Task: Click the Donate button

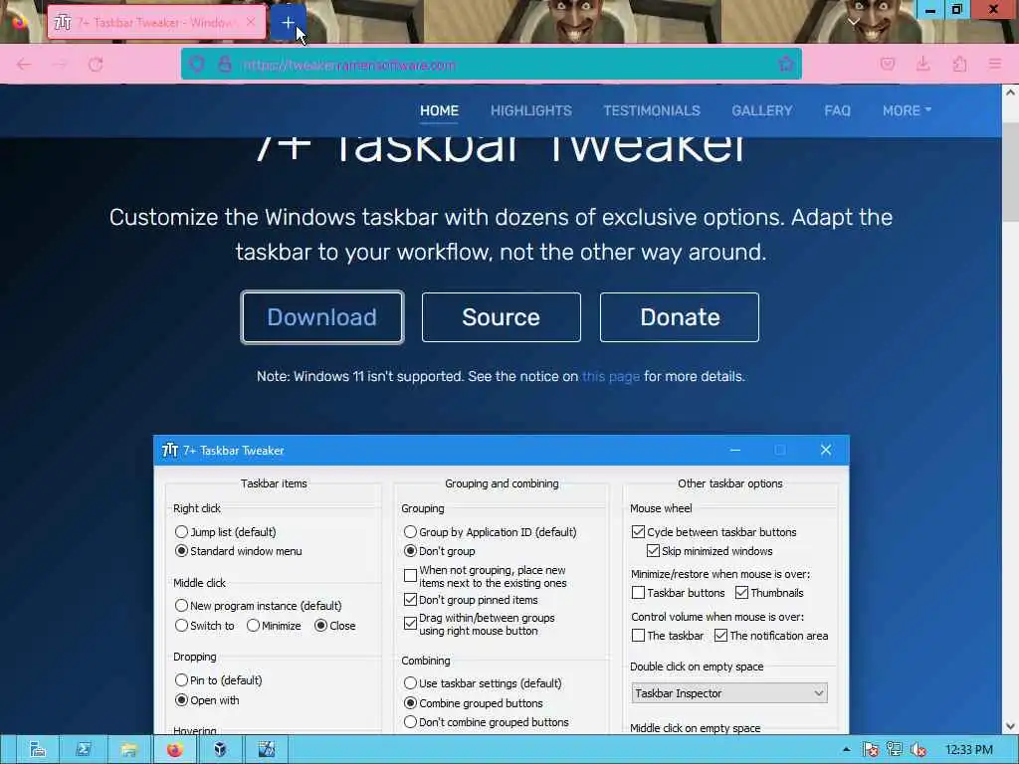Action: [x=680, y=317]
